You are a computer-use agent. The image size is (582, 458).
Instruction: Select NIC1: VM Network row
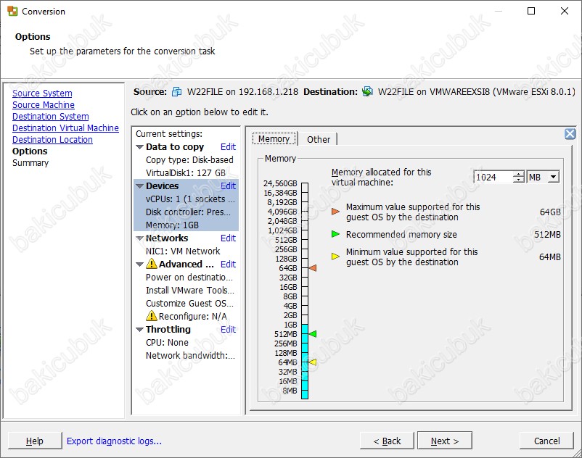[x=186, y=251]
